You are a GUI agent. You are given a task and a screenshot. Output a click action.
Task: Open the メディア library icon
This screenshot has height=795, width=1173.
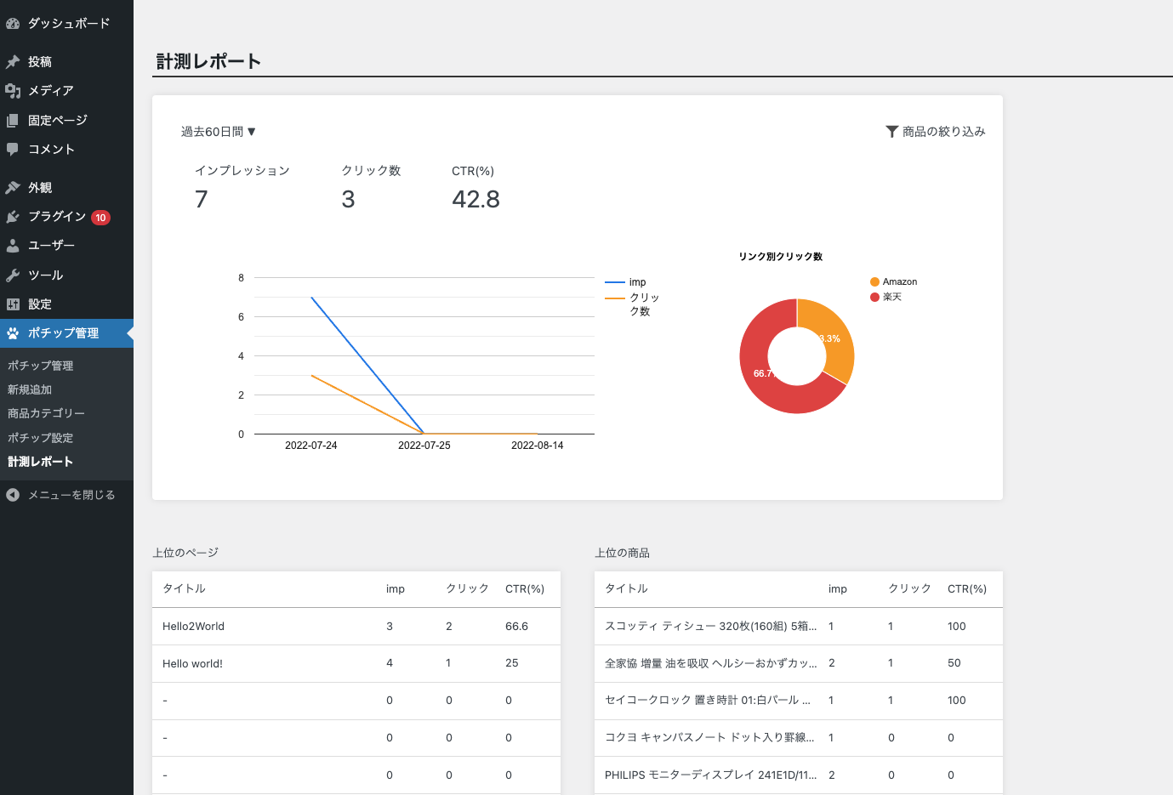(13, 90)
